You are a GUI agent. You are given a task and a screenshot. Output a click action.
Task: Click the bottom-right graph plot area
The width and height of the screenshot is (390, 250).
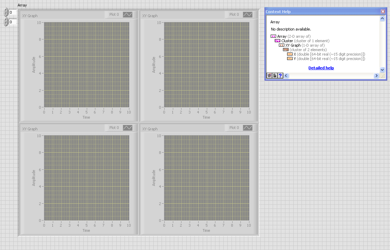pyautogui.click(x=207, y=178)
